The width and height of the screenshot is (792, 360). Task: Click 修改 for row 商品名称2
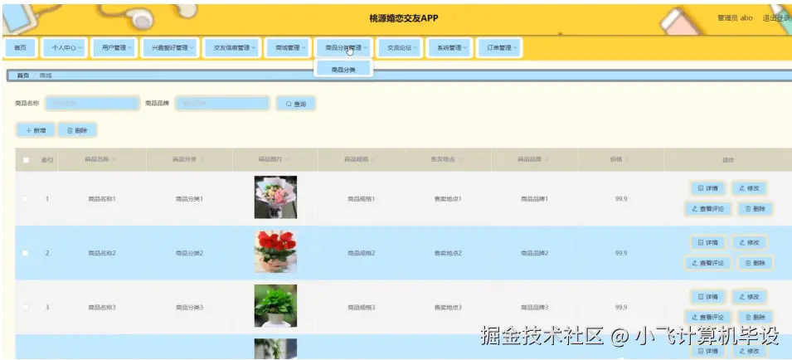tap(750, 242)
